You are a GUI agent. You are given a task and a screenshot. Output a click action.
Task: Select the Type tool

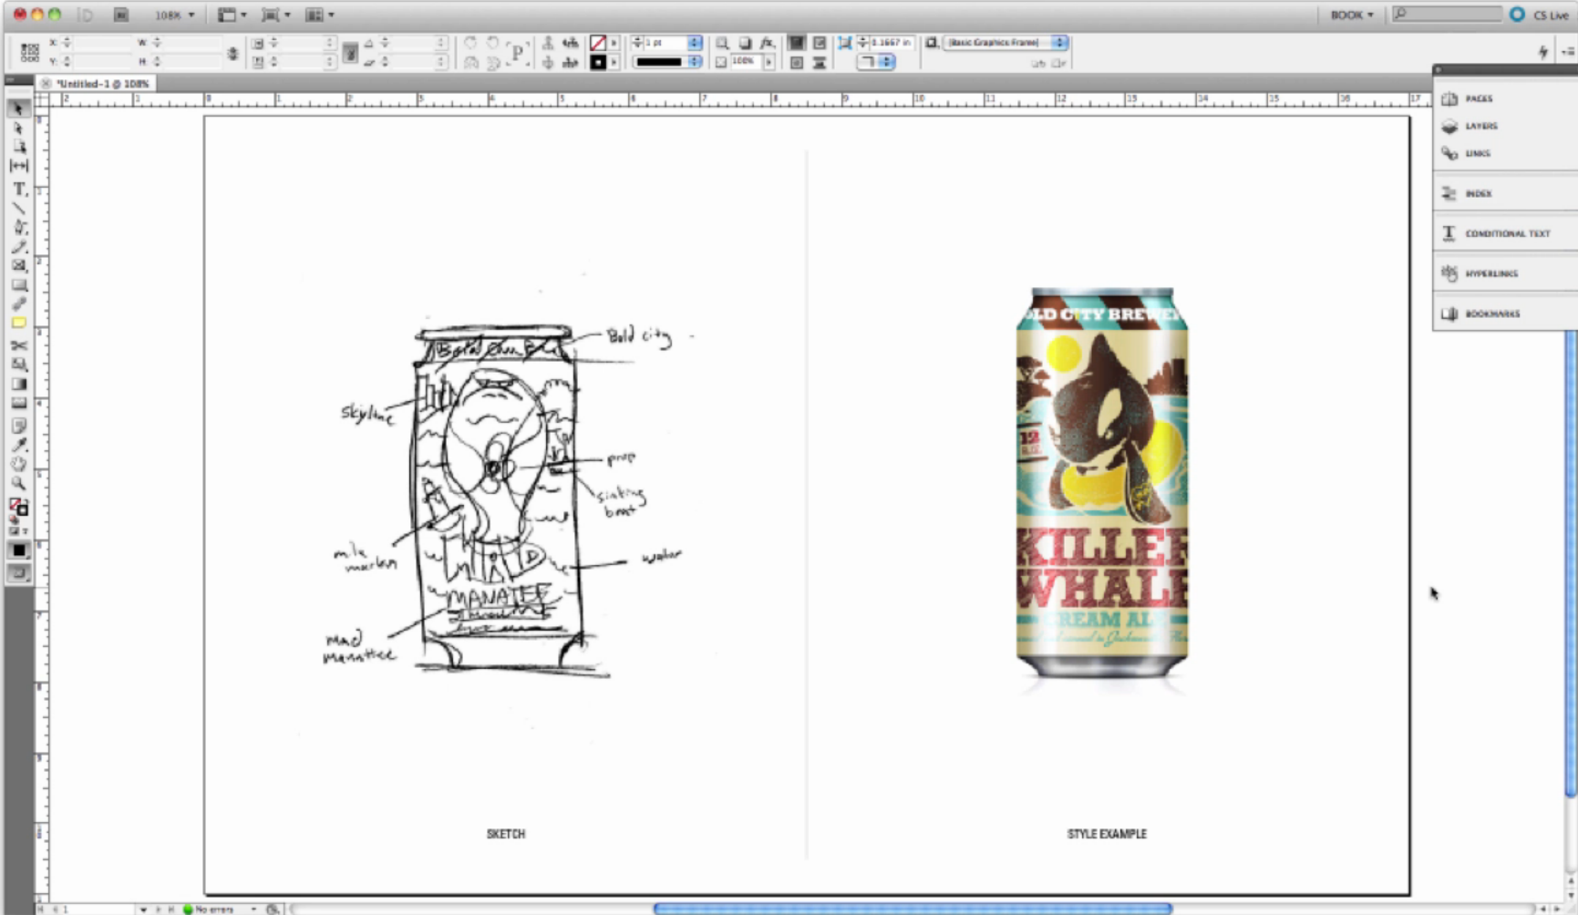[x=18, y=189]
